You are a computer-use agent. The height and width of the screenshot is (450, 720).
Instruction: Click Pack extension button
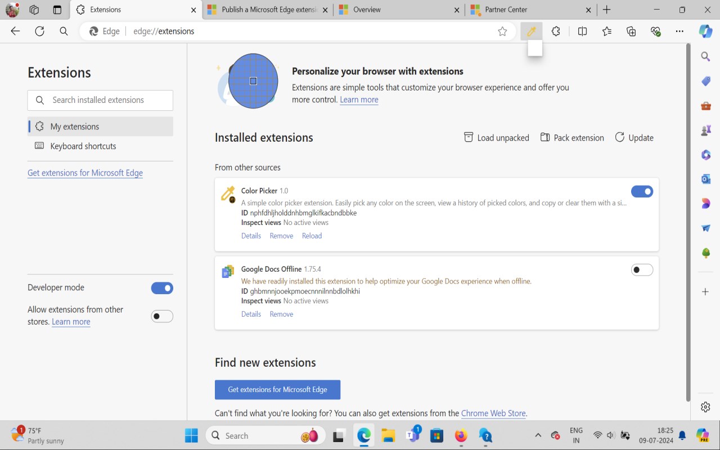(x=572, y=138)
